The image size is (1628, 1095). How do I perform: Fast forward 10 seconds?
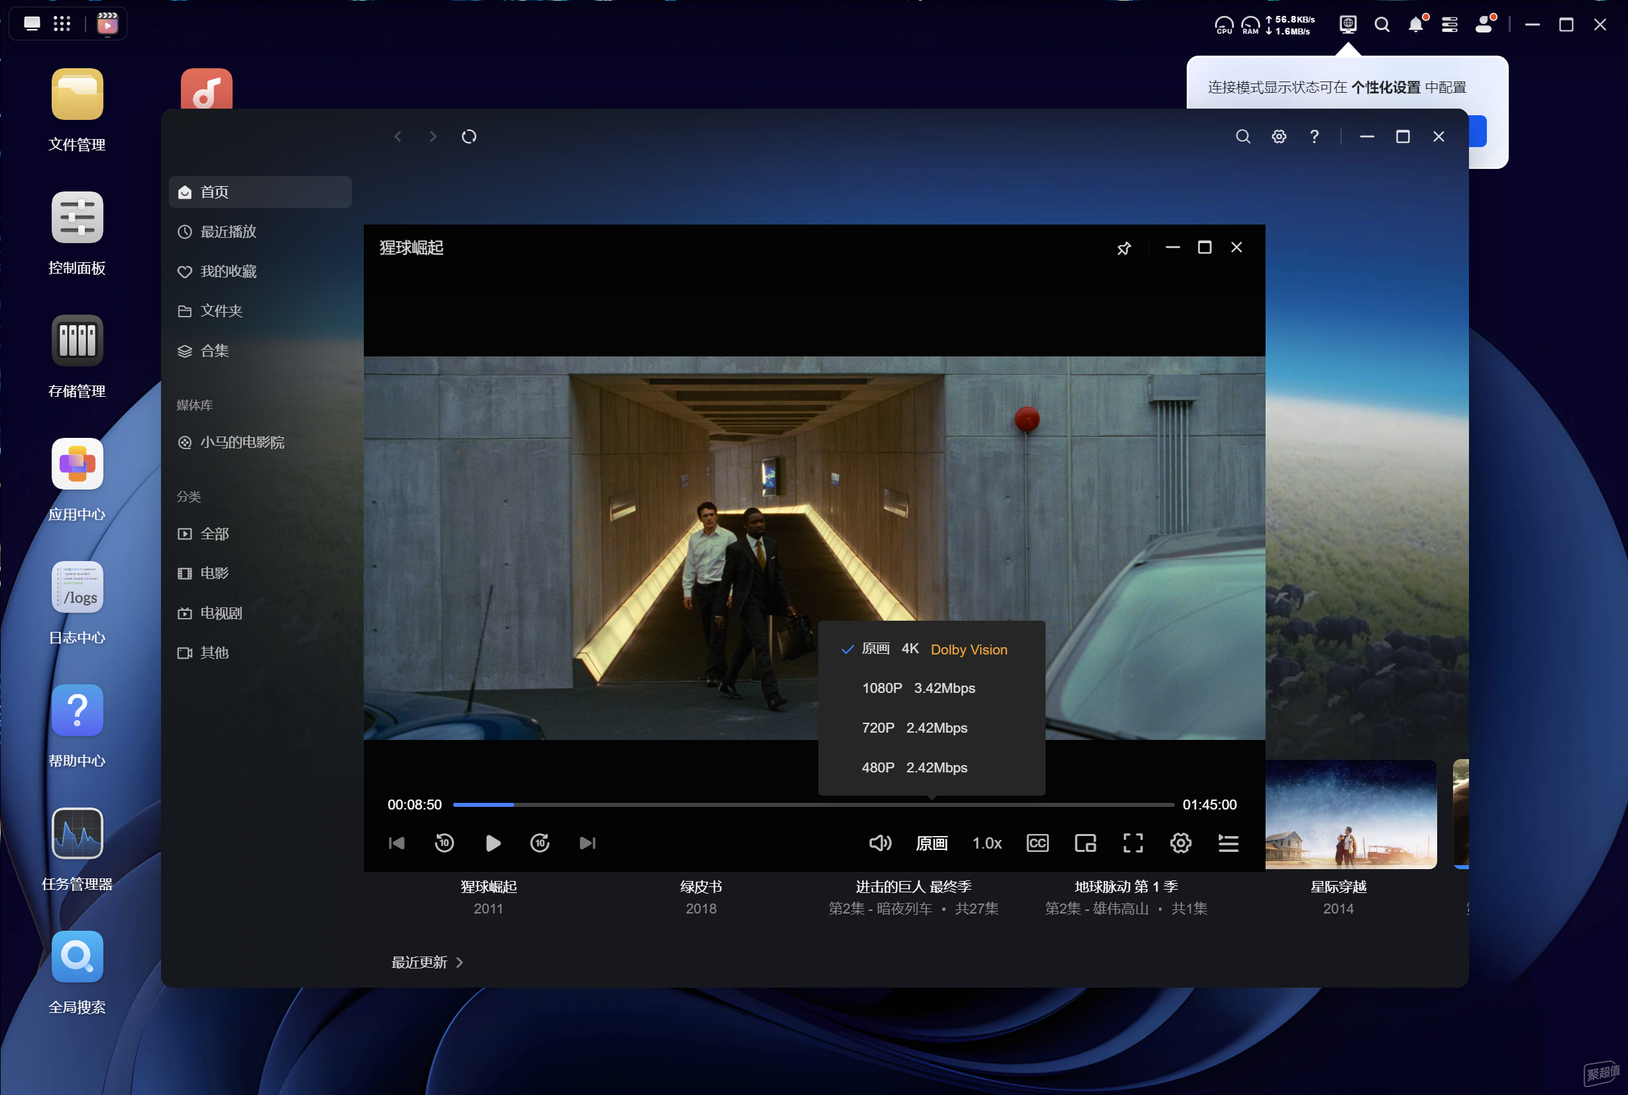[540, 843]
